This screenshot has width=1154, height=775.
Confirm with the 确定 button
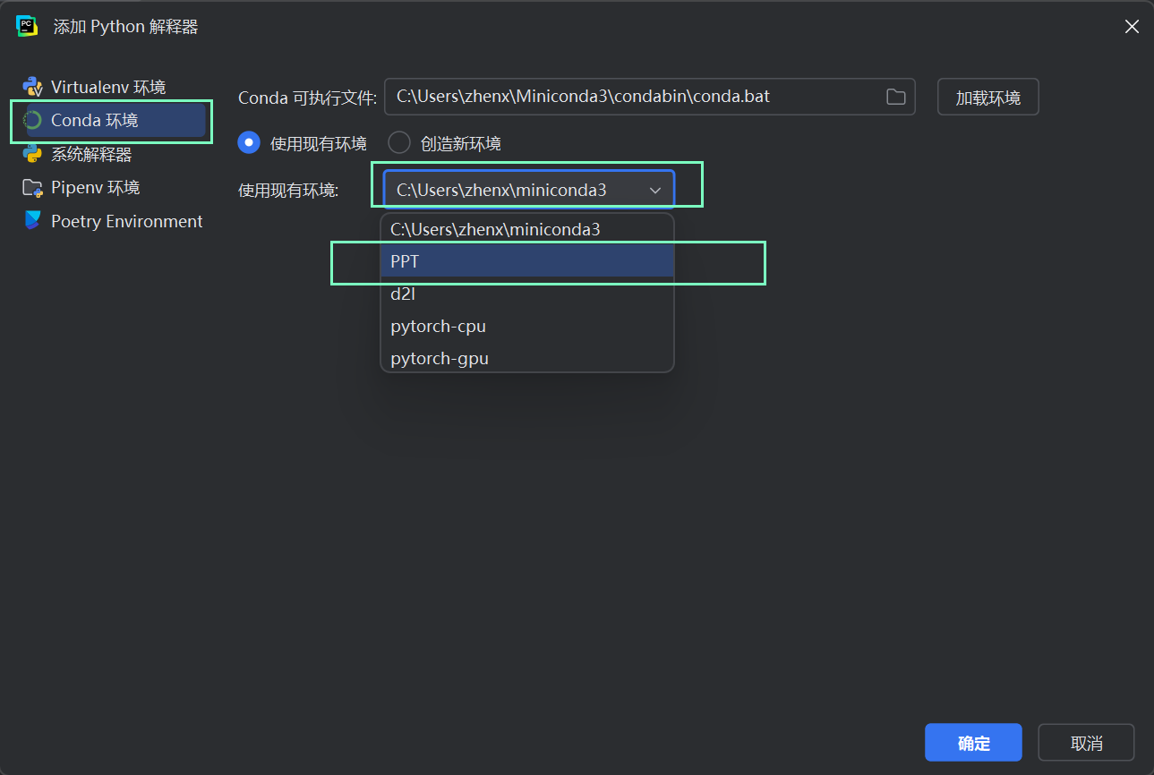tap(973, 743)
